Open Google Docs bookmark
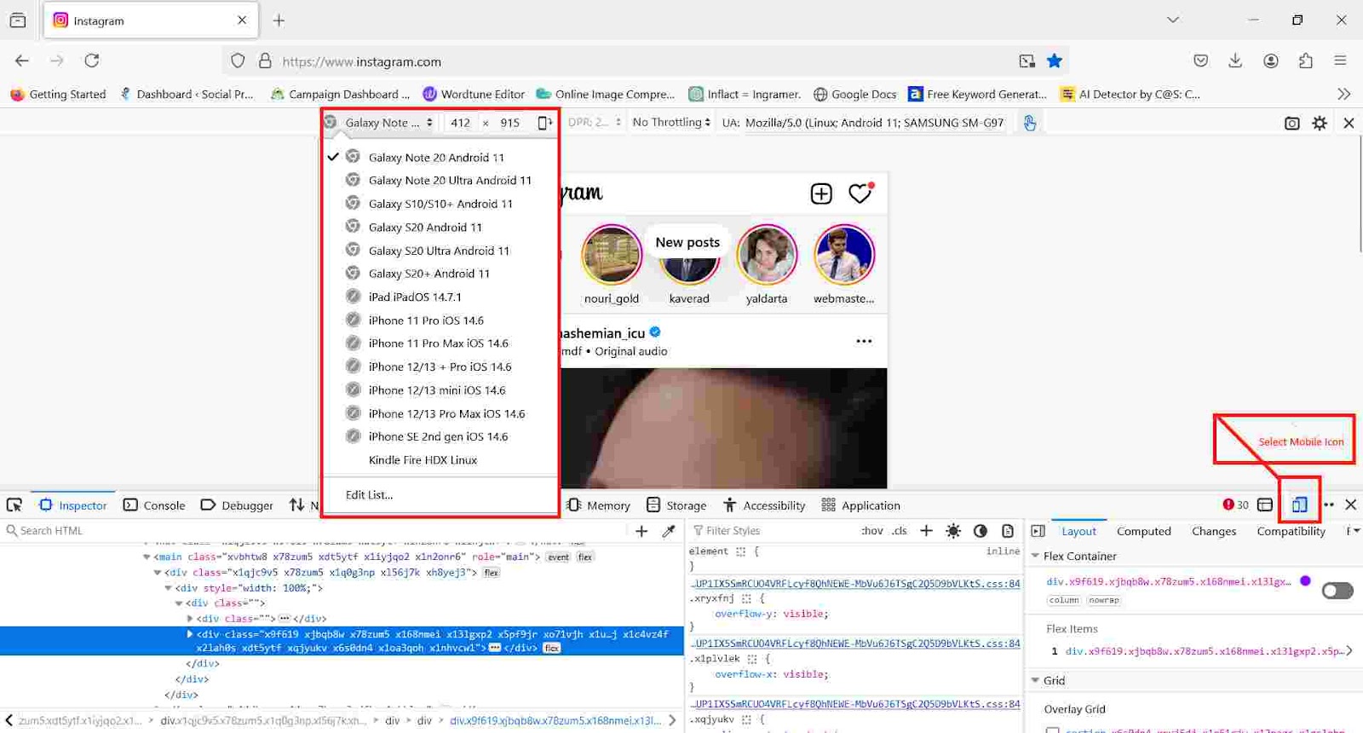This screenshot has width=1363, height=733. (x=855, y=94)
